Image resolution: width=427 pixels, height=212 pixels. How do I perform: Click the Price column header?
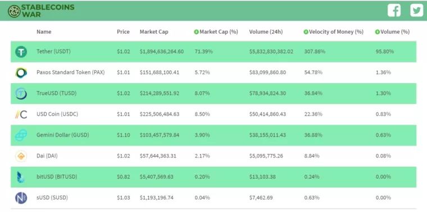(123, 31)
